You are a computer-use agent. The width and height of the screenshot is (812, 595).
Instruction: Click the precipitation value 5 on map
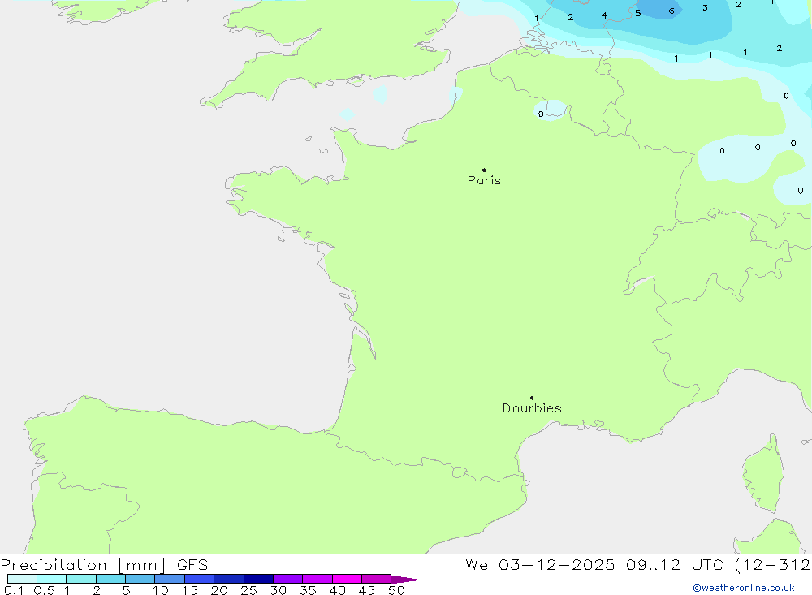637,13
